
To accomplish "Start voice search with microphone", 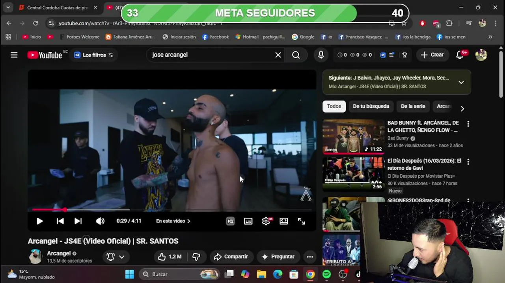I will (x=321, y=55).
